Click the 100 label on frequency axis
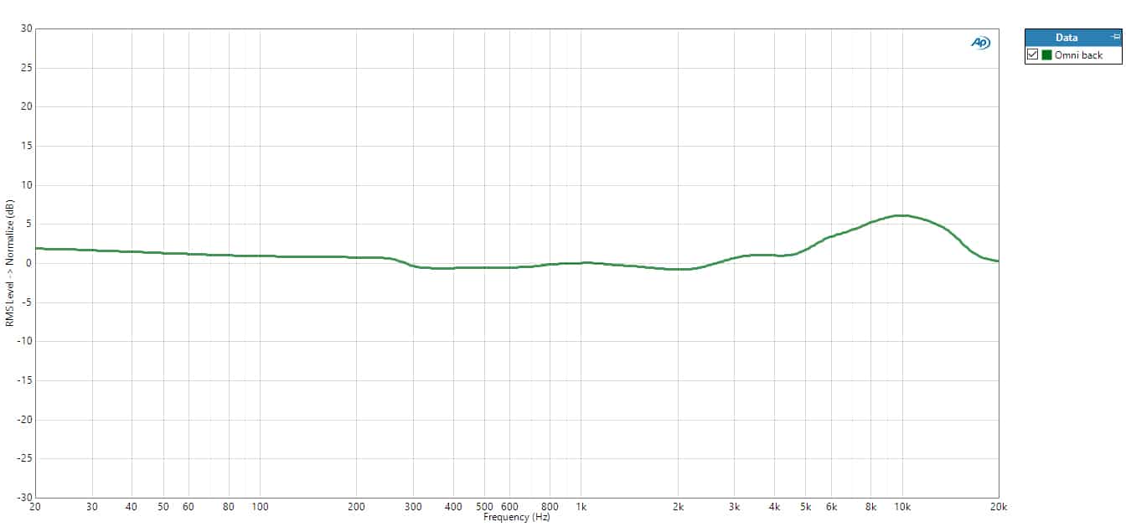The image size is (1126, 527). (x=260, y=507)
